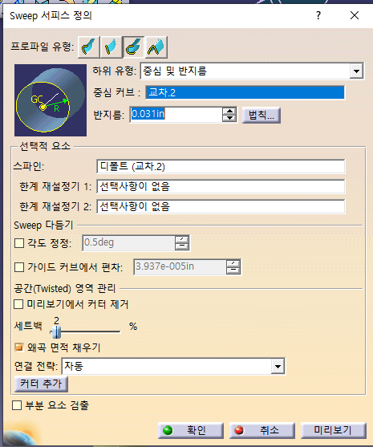This screenshot has width=373, height=447.
Task: Enable 가이드 커브에서 편차 checkbox
Action: [x=19, y=267]
